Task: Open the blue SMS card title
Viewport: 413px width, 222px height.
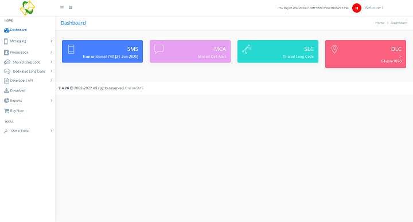Action: coord(133,49)
